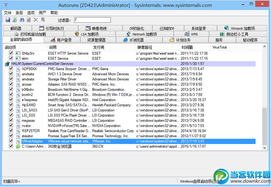271x187 pixels.
Task: Click the RSP2STOR driver file icon
Action: tap(18, 131)
